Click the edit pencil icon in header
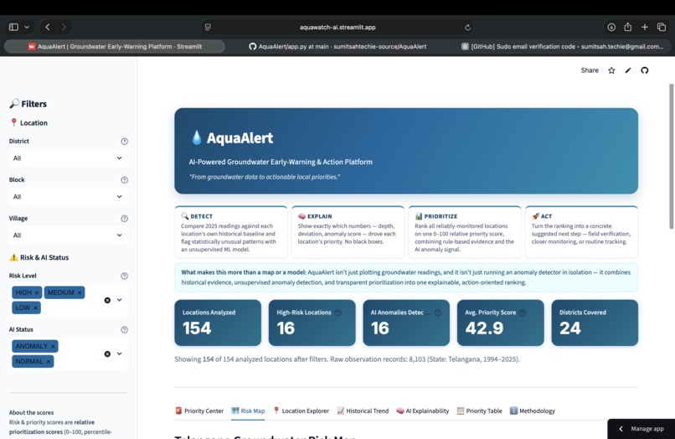Screen dimensions: 675x439 (628, 70)
